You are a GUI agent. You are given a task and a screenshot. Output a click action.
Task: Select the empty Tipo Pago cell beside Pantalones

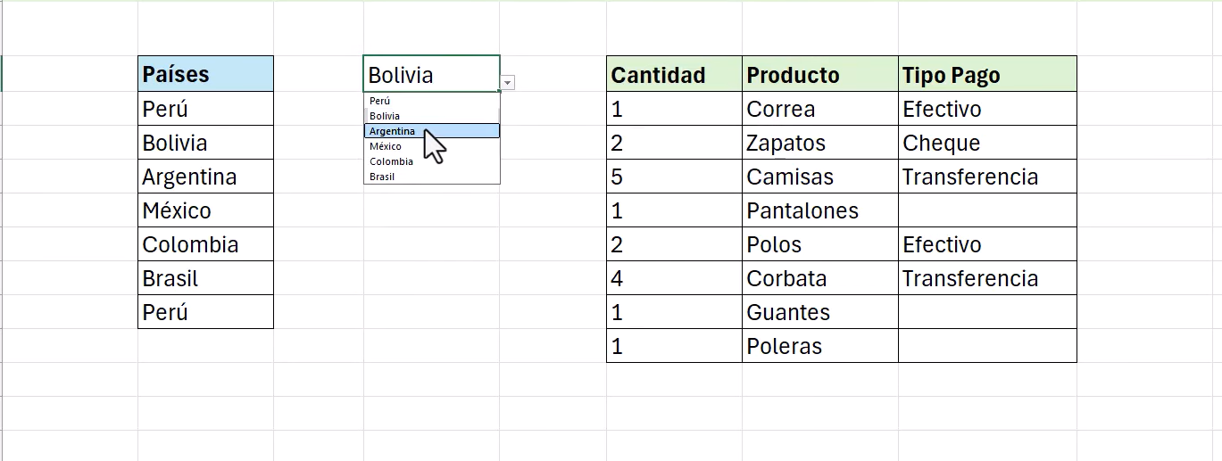[986, 210]
